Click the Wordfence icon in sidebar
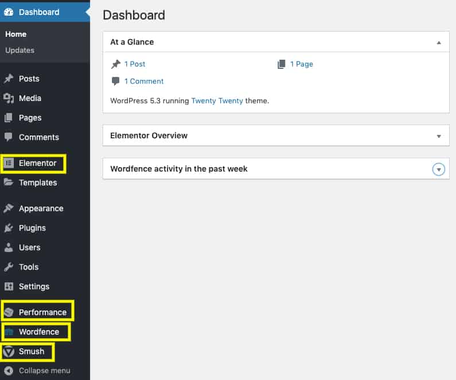The width and height of the screenshot is (456, 380). coord(9,332)
